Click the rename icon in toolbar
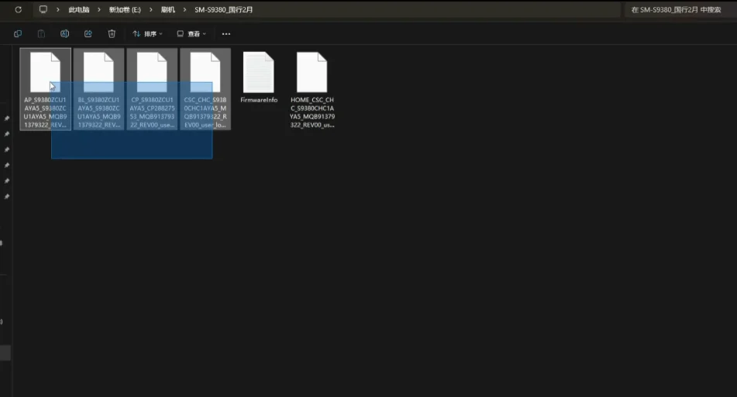Viewport: 737px width, 397px height. pyautogui.click(x=65, y=34)
